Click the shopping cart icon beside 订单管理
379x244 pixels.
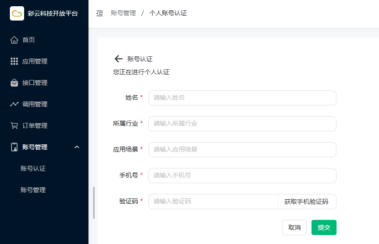tap(14, 126)
